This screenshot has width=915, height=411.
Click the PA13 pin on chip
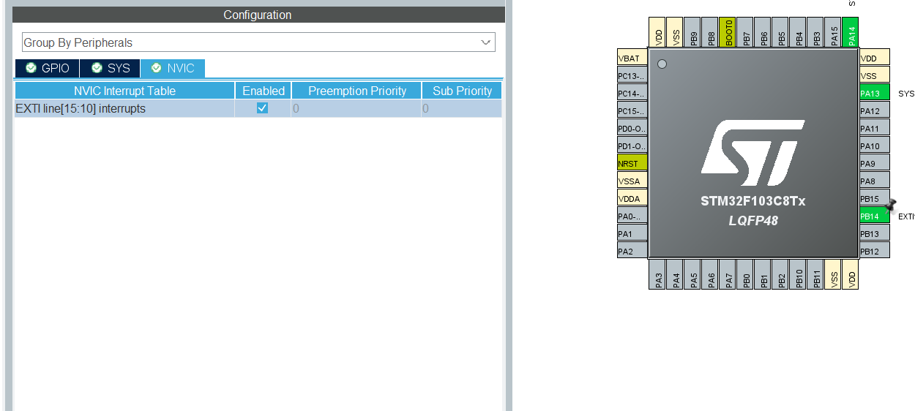point(875,93)
